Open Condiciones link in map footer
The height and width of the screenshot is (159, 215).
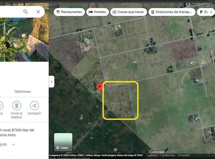click(168, 155)
